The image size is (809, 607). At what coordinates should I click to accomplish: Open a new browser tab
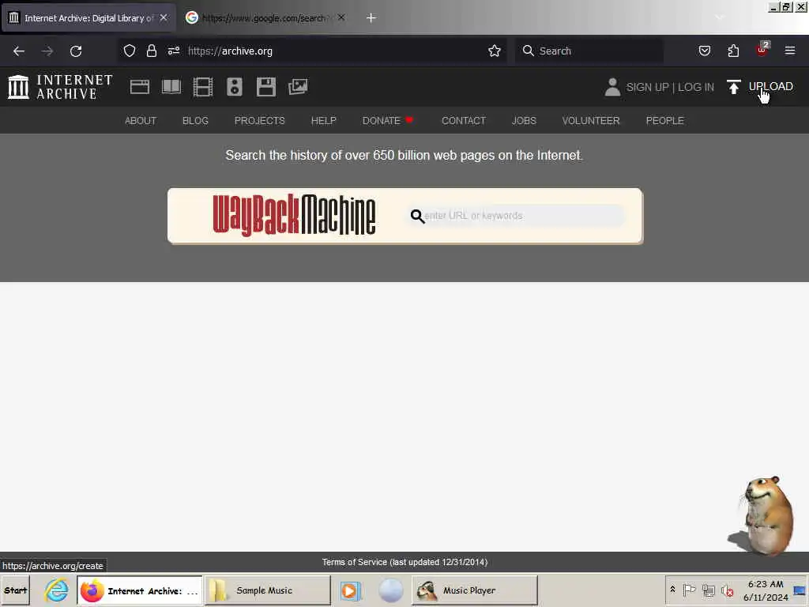pos(371,18)
